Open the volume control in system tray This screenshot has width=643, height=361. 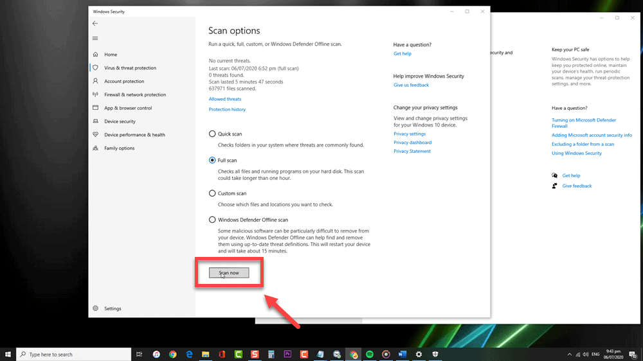pos(586,355)
